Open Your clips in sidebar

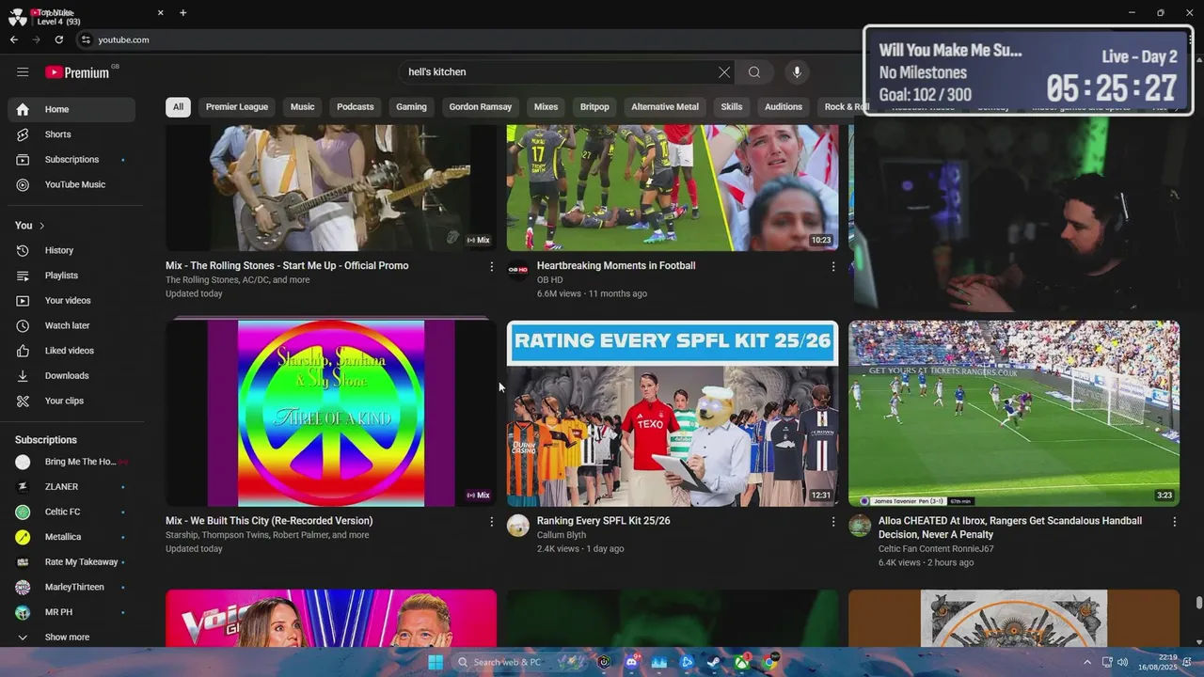click(71, 401)
